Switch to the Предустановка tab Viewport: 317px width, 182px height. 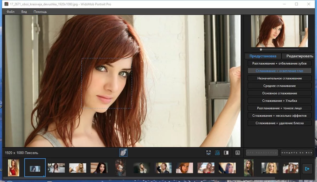(263, 56)
